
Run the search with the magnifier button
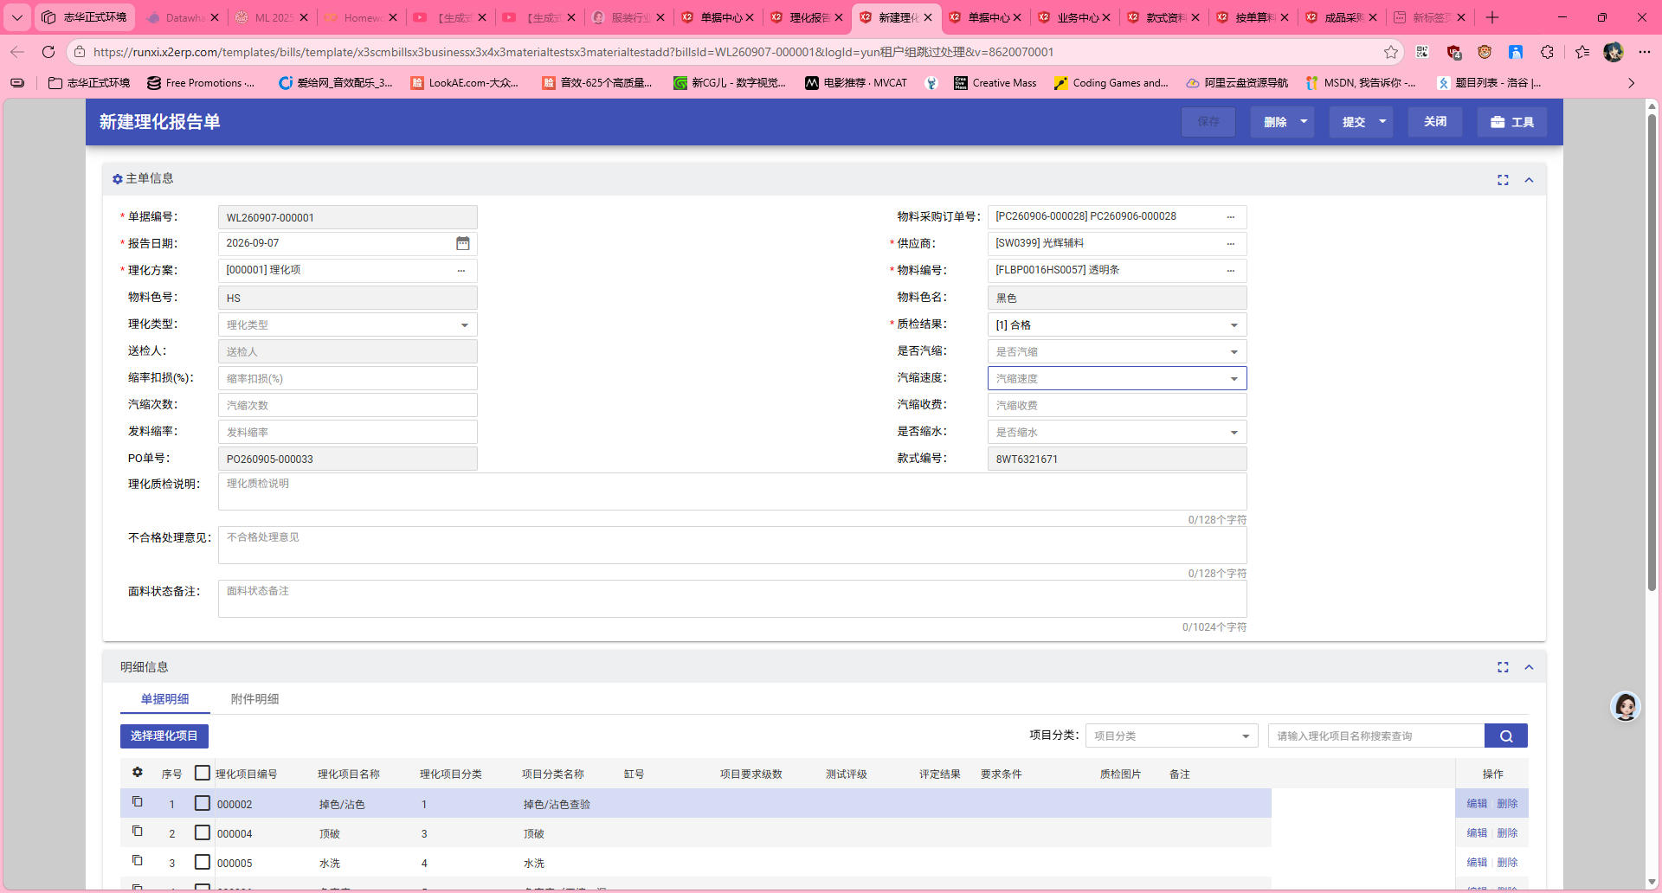pos(1506,736)
